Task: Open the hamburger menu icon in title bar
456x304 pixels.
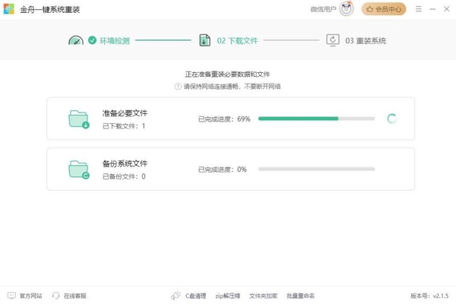Action: point(419,9)
